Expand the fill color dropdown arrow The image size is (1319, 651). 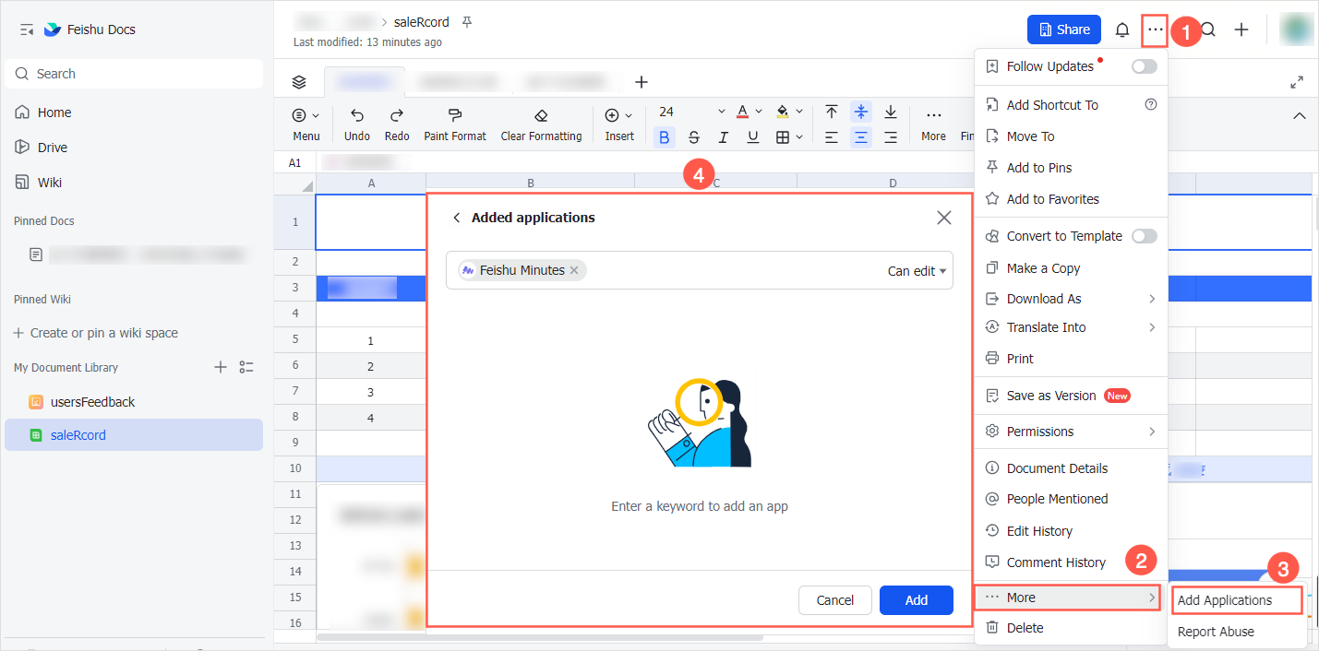tap(799, 112)
